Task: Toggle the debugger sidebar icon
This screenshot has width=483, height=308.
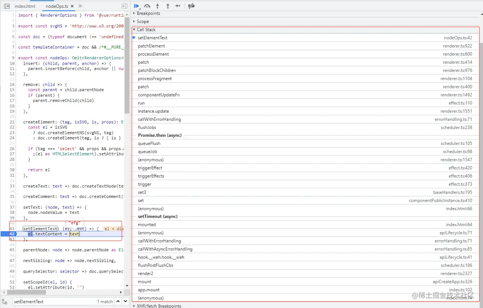Action: (124, 6)
